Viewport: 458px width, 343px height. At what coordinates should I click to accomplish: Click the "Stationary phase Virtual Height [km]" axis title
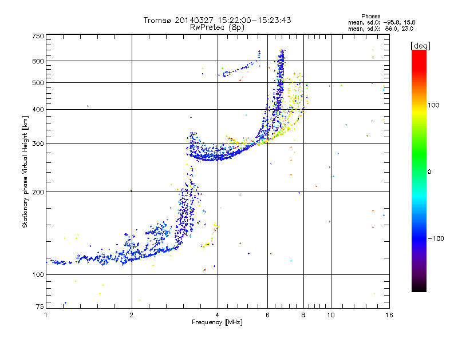25,172
